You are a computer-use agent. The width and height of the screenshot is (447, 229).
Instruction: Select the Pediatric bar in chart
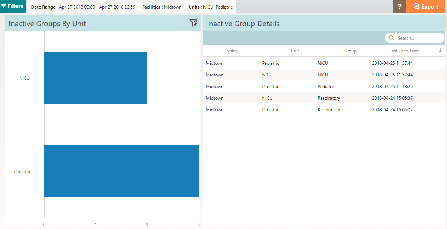click(122, 171)
